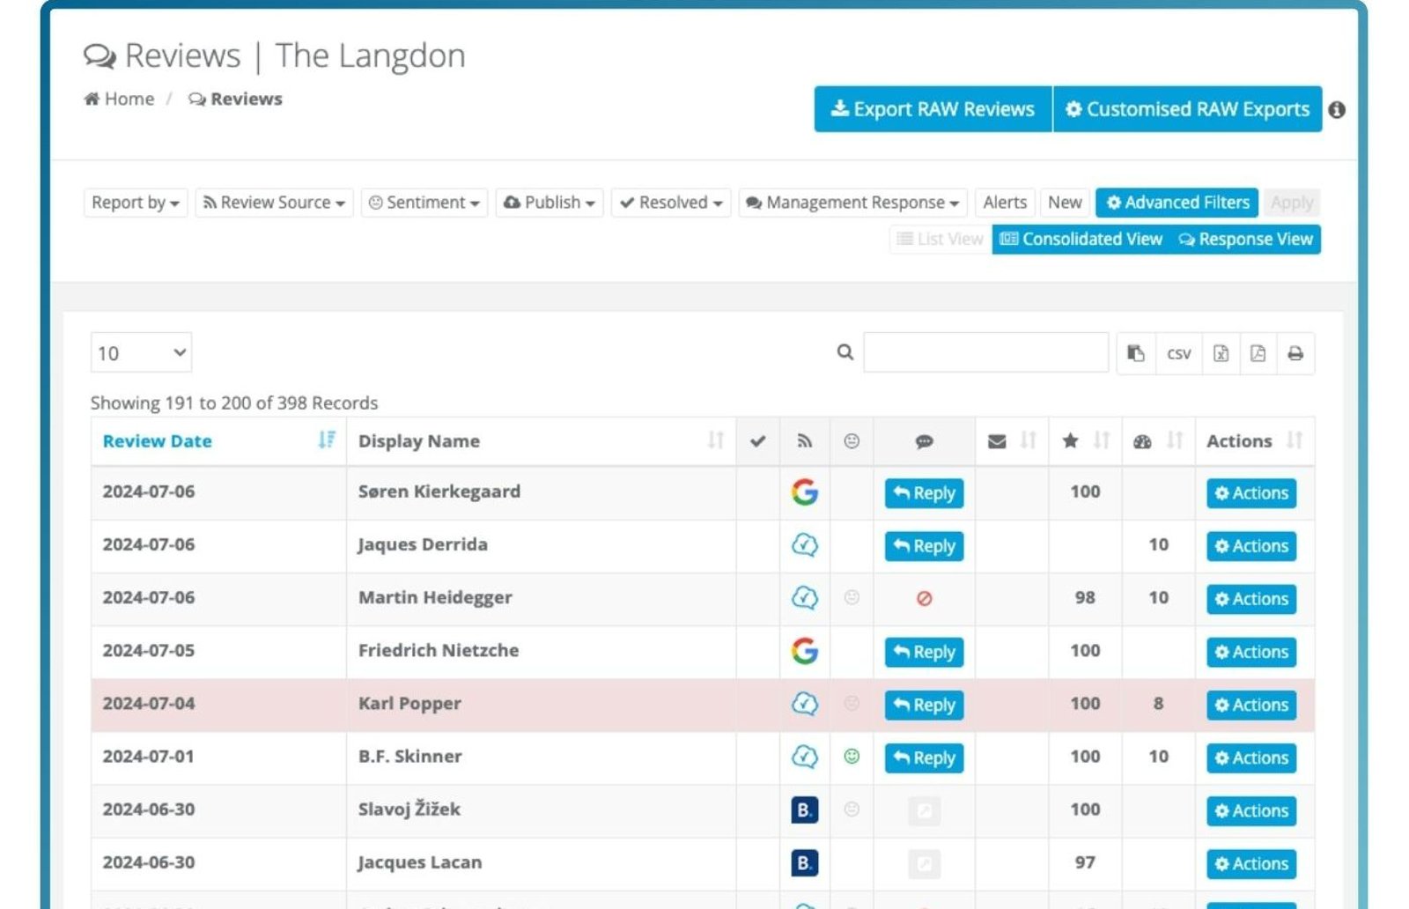Viewport: 1409px width, 909px height.
Task: Open Actions for Martin Heidegger
Action: pyautogui.click(x=1251, y=599)
